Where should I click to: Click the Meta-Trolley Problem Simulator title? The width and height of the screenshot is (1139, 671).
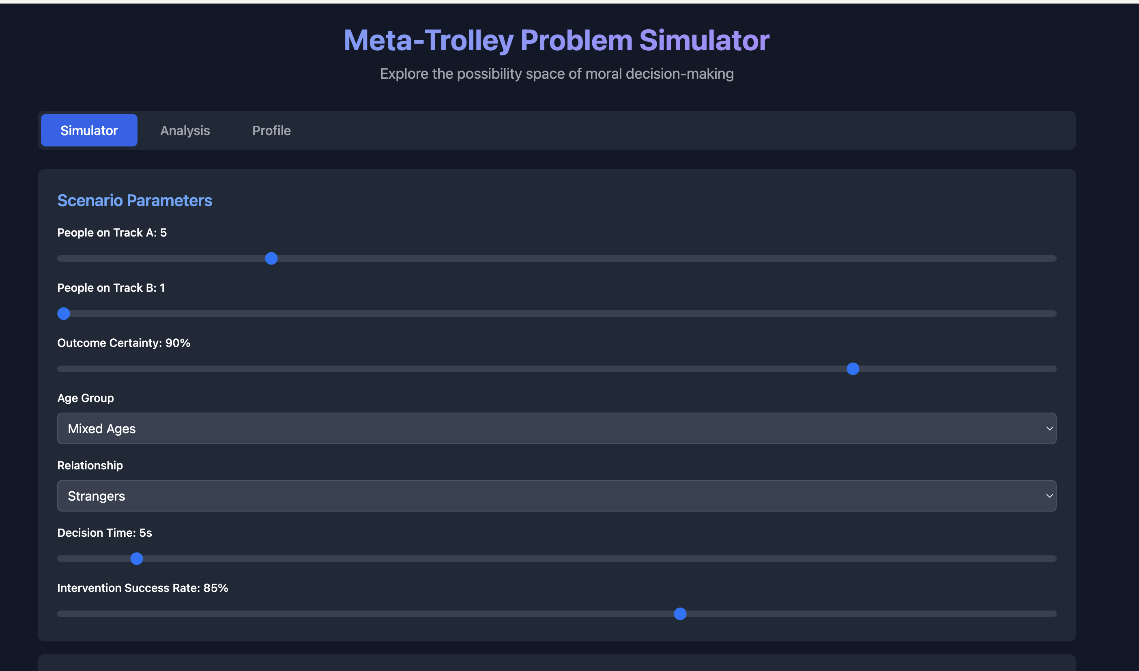point(557,40)
